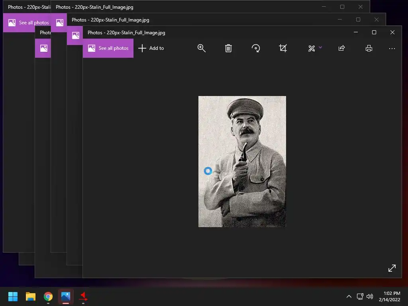Viewport: 408px width, 306px height.
Task: Open clock showing 1:02 PM 2/14/2022
Action: 389,296
